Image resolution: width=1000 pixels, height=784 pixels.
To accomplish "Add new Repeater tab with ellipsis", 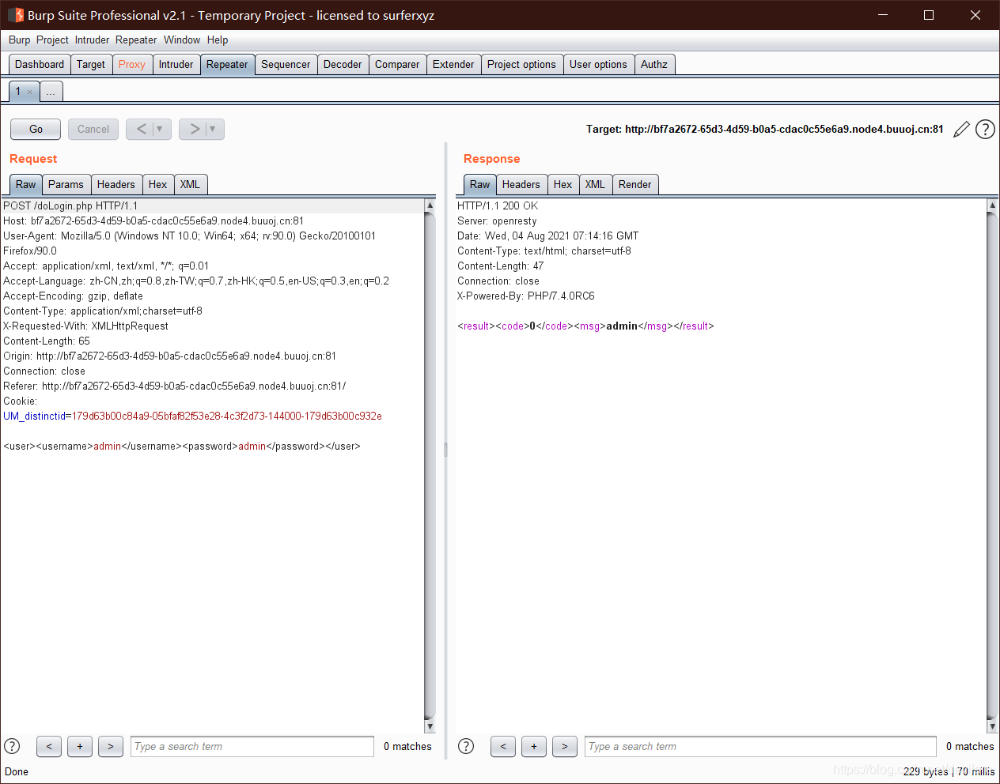I will 51,92.
